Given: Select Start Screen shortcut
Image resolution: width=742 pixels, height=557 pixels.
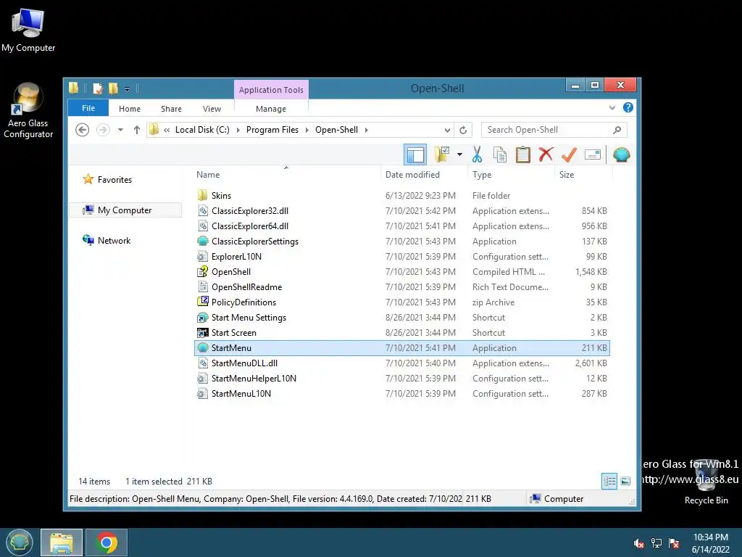Looking at the screenshot, I should (x=402, y=332).
